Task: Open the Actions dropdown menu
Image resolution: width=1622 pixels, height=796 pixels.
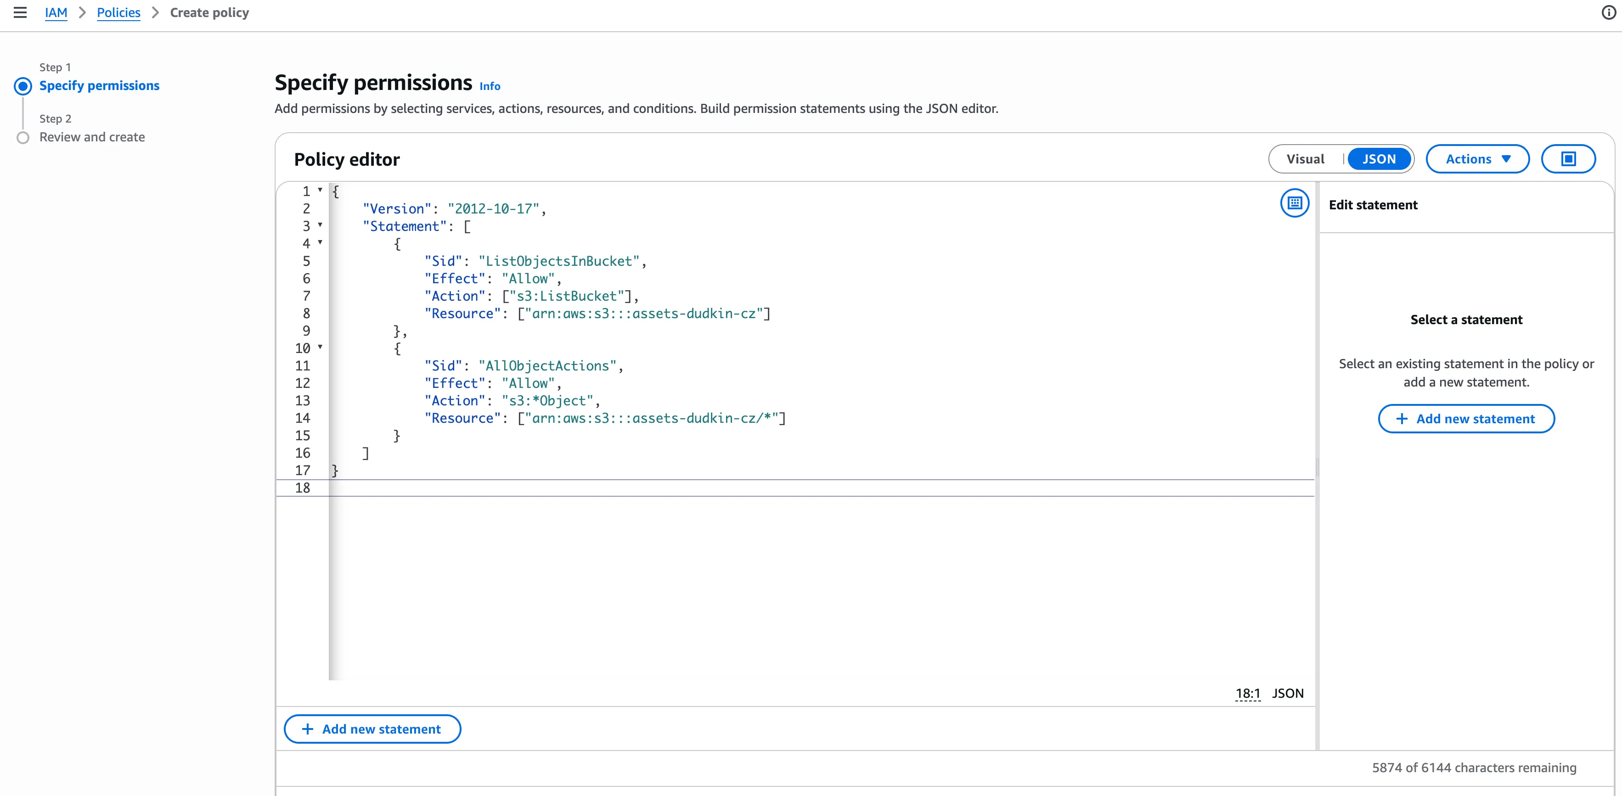Action: (1477, 159)
